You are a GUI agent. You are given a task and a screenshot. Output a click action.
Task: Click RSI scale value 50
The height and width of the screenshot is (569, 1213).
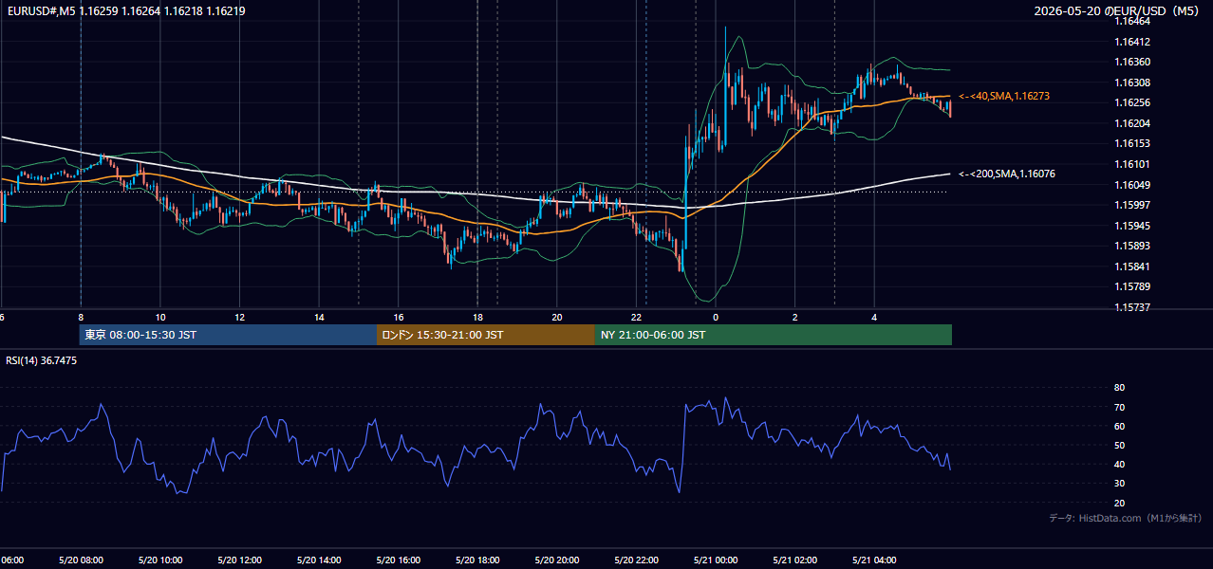click(1120, 445)
